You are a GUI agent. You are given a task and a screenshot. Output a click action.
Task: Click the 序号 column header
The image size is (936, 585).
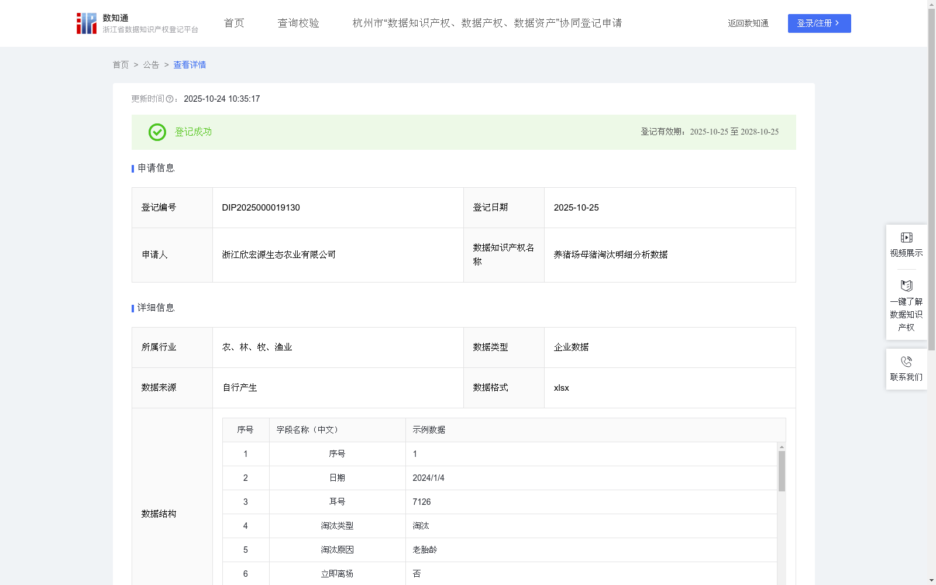coord(245,430)
